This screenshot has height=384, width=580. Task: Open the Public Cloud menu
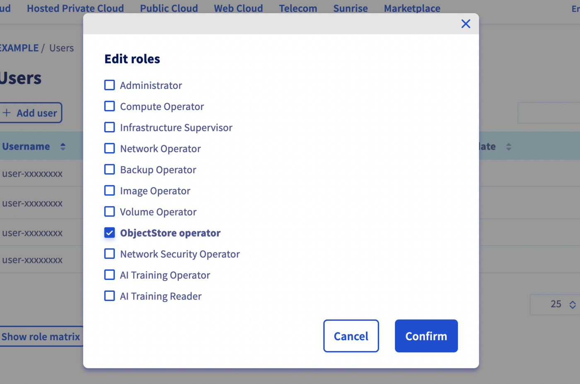pos(169,8)
